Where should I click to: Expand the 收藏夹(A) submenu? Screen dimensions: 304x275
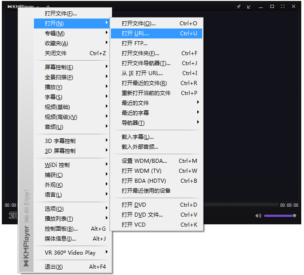coord(72,43)
